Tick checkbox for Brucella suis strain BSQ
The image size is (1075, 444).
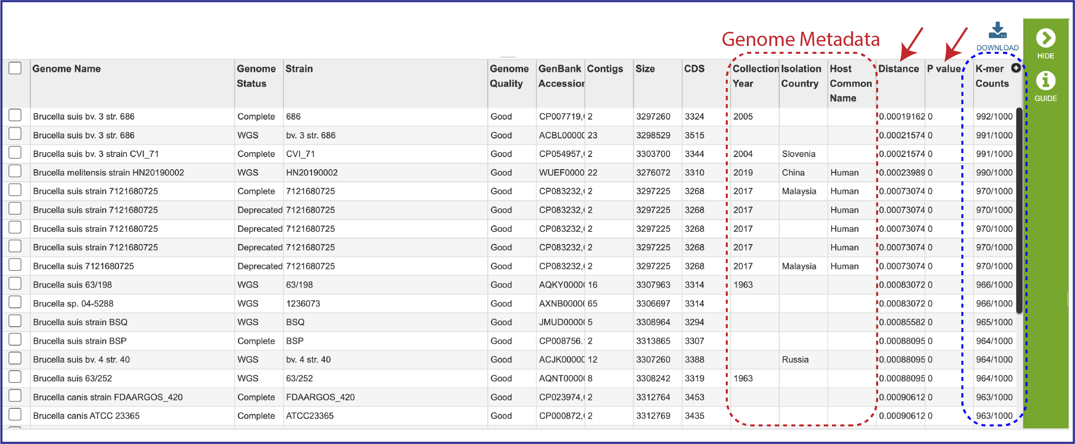pos(15,321)
